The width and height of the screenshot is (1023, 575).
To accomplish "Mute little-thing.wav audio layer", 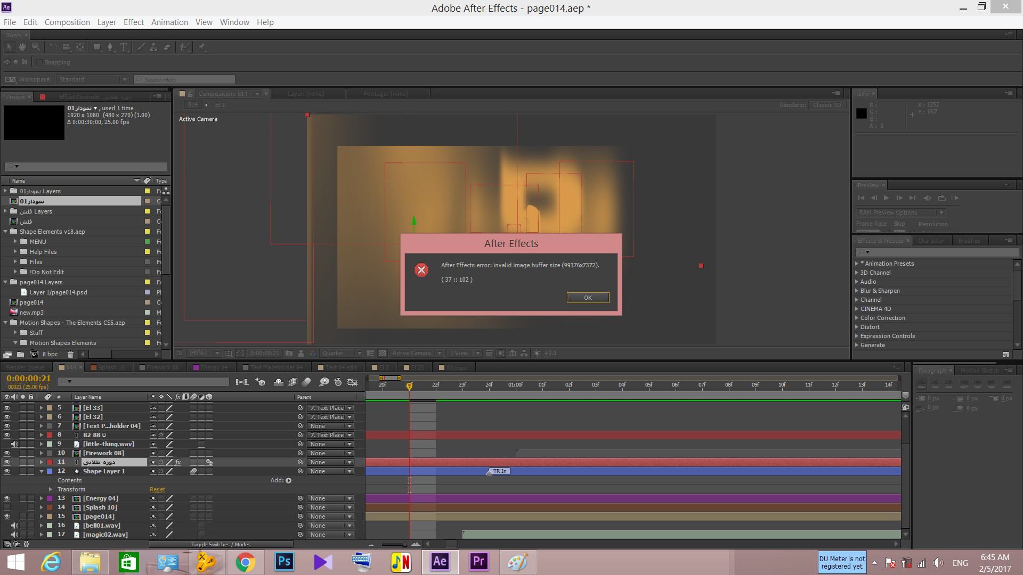I will click(14, 444).
